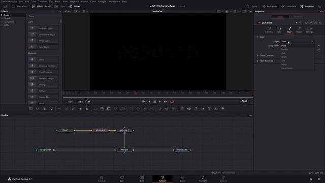Add an Ellipse mask from toolbar
This screenshot has width=325, height=183.
point(138,109)
